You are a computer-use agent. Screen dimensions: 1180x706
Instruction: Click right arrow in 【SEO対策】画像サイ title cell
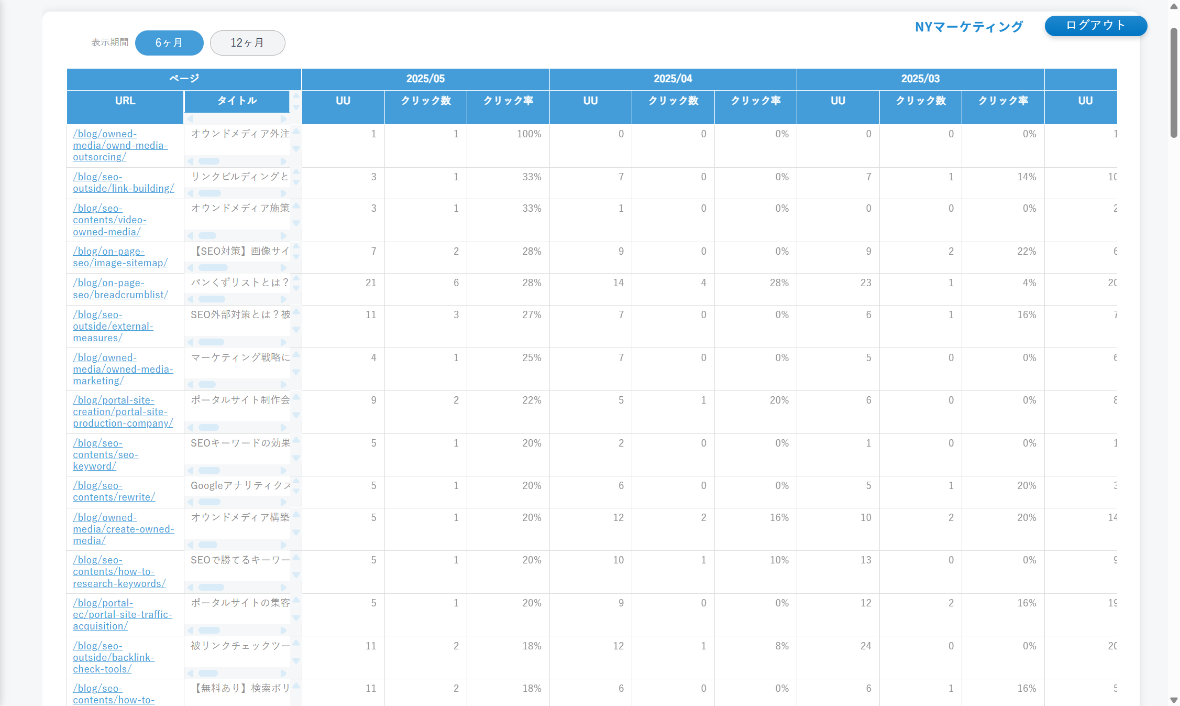pyautogui.click(x=283, y=268)
